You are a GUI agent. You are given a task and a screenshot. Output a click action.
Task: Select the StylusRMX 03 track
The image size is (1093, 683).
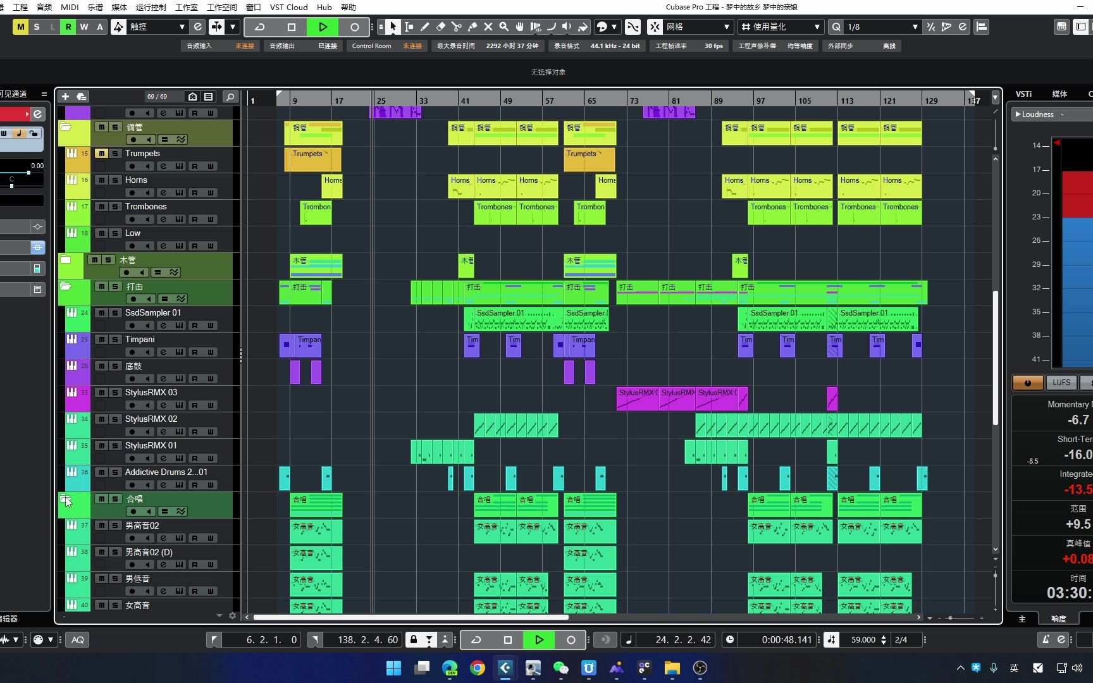tap(151, 392)
